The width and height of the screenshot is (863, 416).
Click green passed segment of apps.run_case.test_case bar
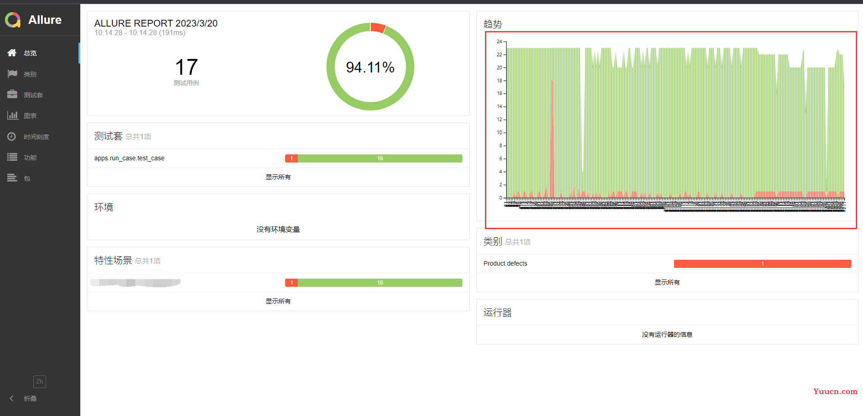380,158
